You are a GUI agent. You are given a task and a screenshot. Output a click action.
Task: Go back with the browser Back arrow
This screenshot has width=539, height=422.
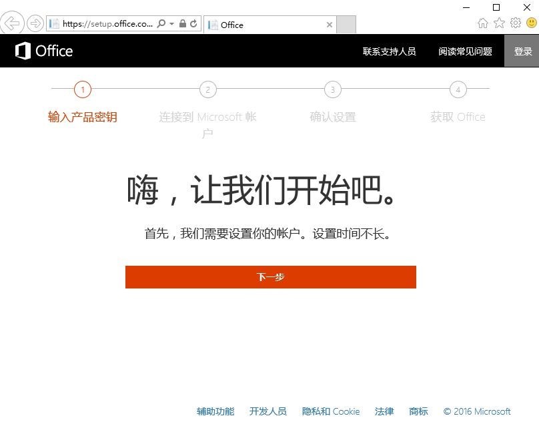click(12, 23)
